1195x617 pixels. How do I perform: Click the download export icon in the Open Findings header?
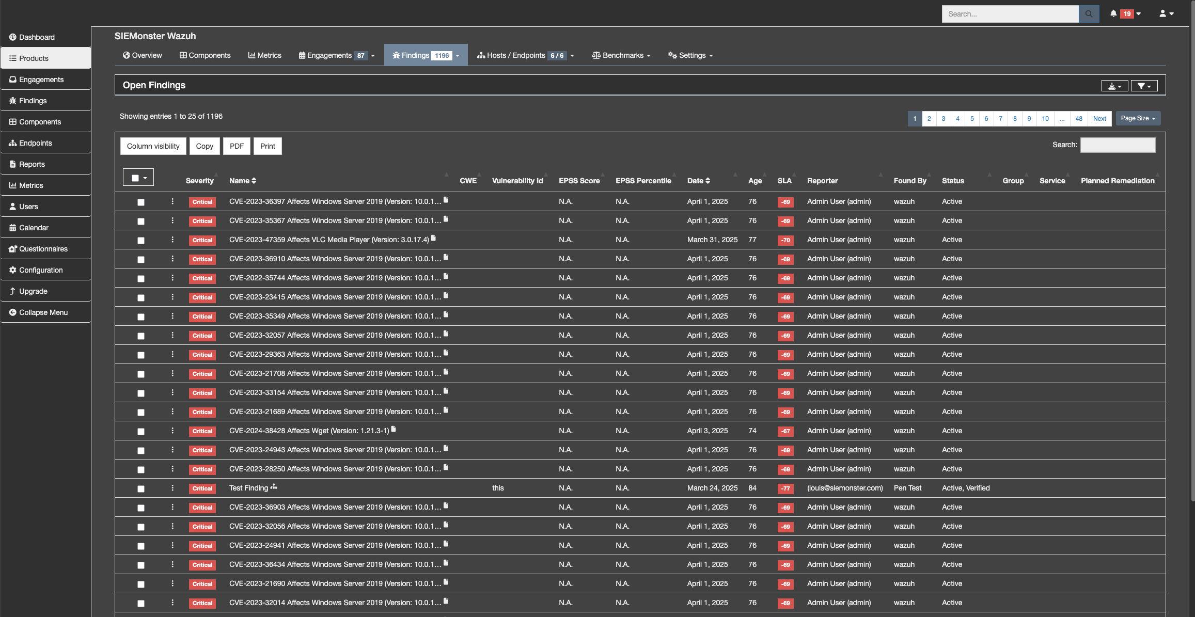(1114, 86)
